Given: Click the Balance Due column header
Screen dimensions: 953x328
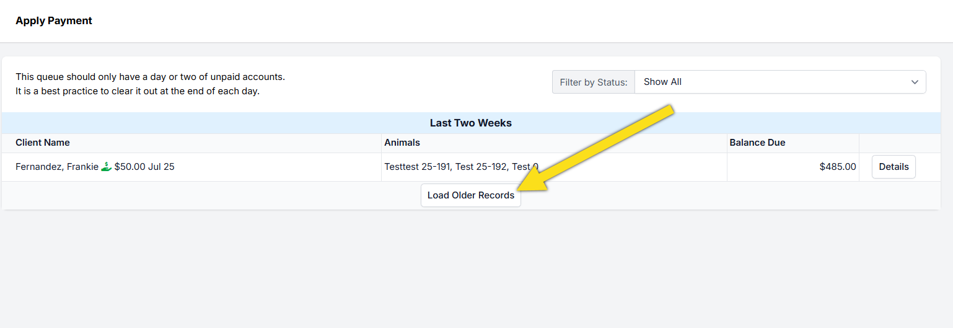Looking at the screenshot, I should click(757, 143).
